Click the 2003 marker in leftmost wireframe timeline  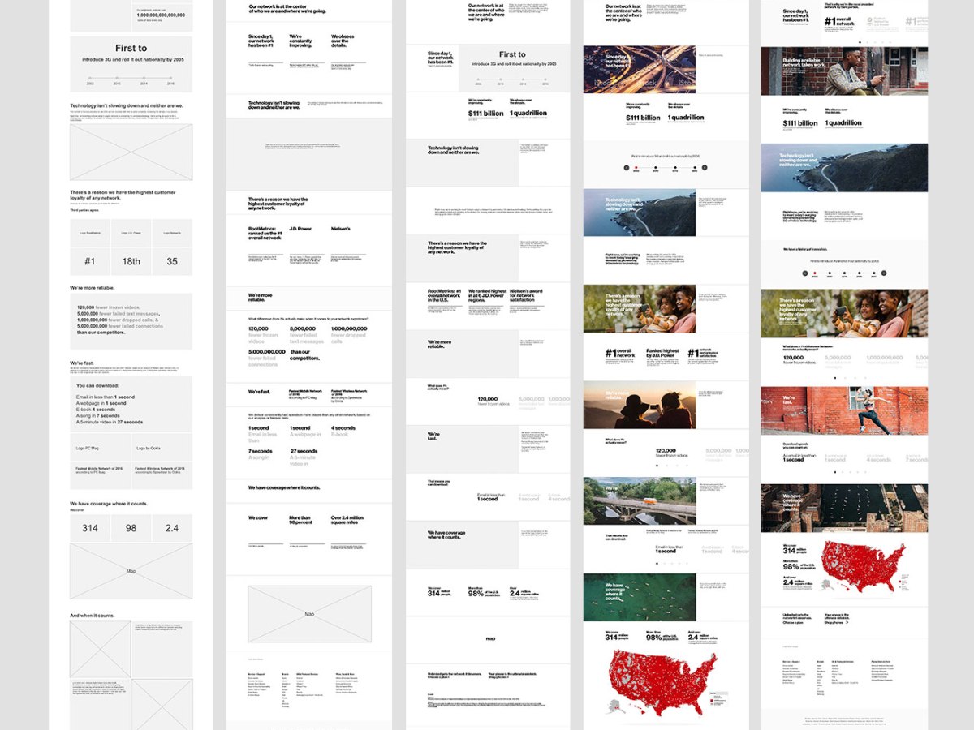click(90, 79)
